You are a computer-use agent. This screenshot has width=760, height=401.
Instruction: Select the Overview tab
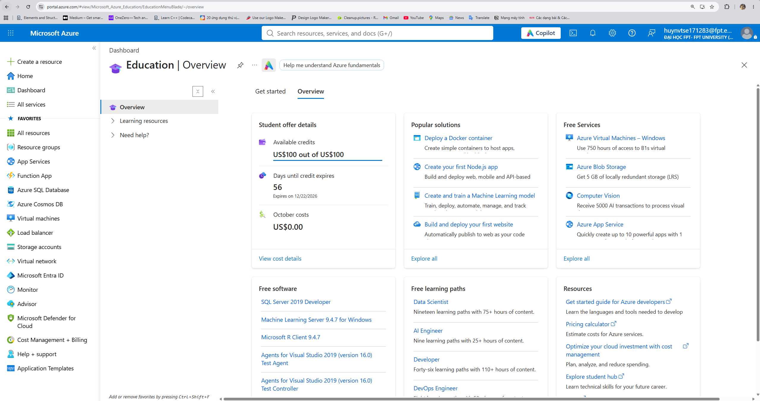311,91
